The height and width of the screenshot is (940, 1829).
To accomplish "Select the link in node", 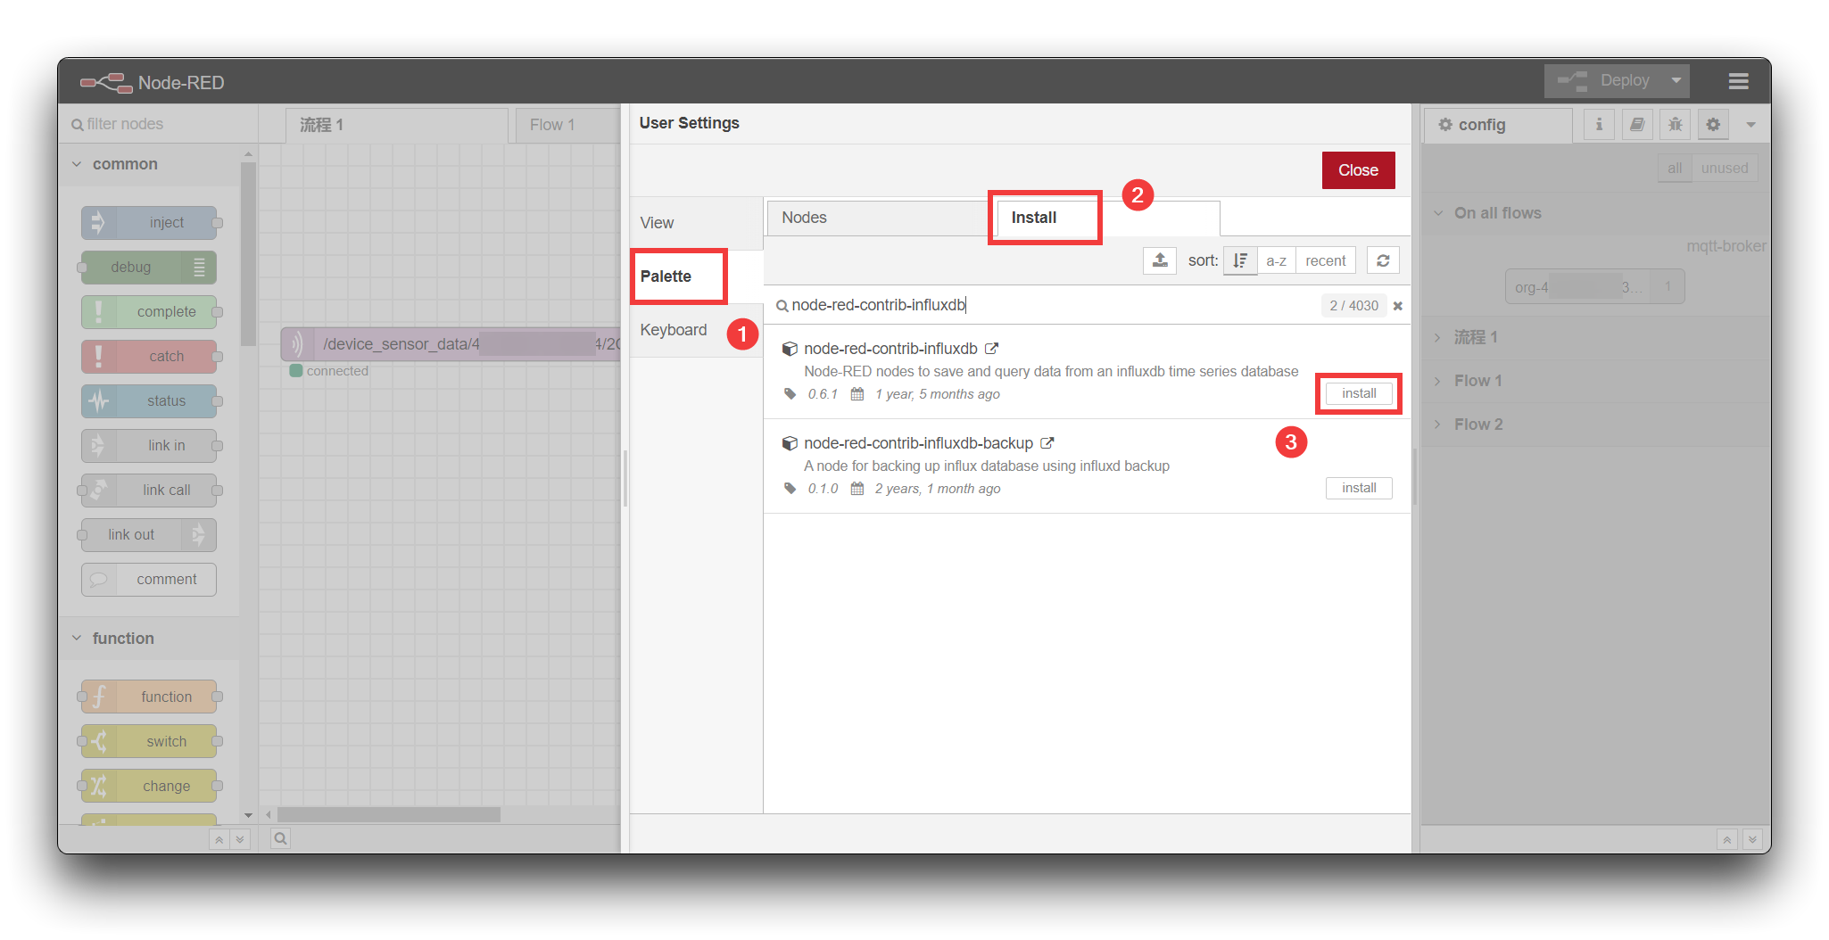I will (149, 446).
